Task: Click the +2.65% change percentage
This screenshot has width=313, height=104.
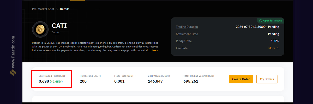Action: pyautogui.click(x=56, y=81)
